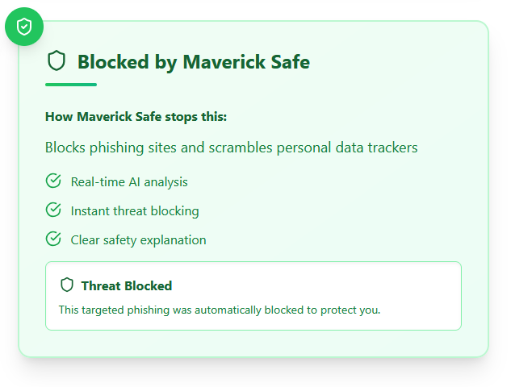Click the How Maverick Safe stops this subheading
511x387 pixels.
click(136, 117)
